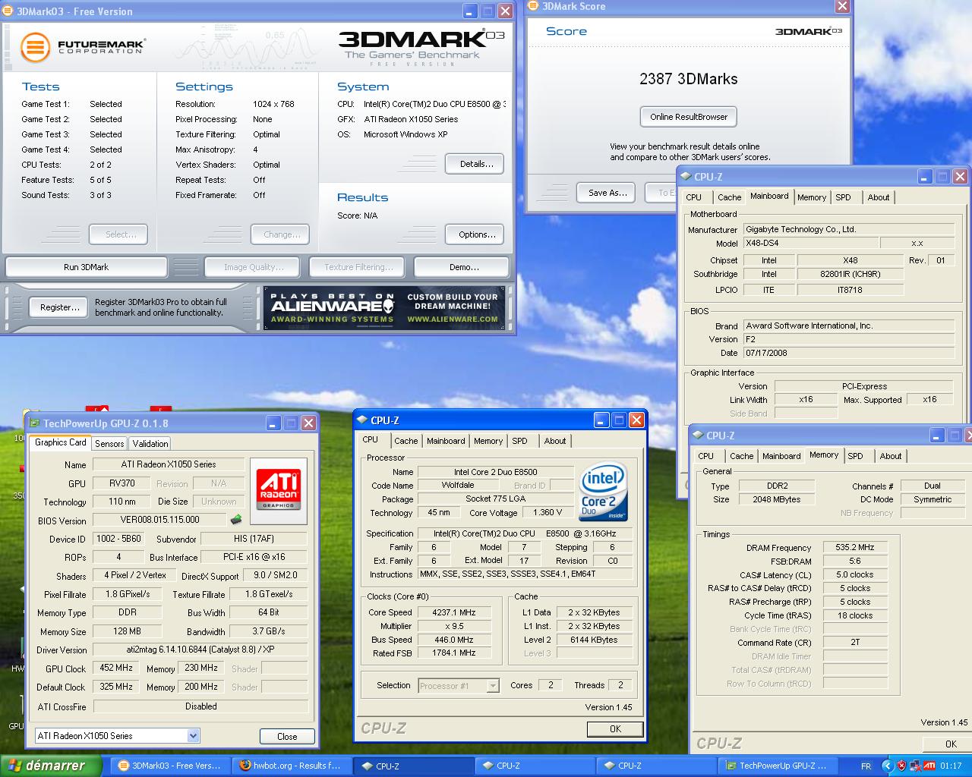Open Cache tab in the central CPU-Z window
Screen dimensions: 972x777
pyautogui.click(x=406, y=441)
